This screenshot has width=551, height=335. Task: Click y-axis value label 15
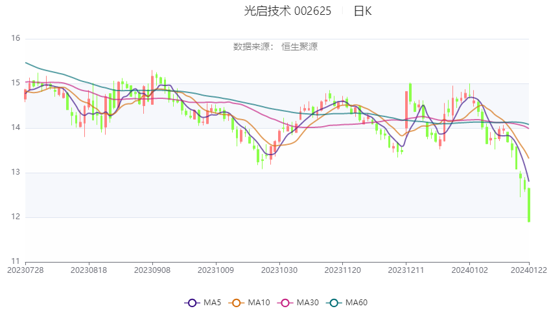[16, 83]
